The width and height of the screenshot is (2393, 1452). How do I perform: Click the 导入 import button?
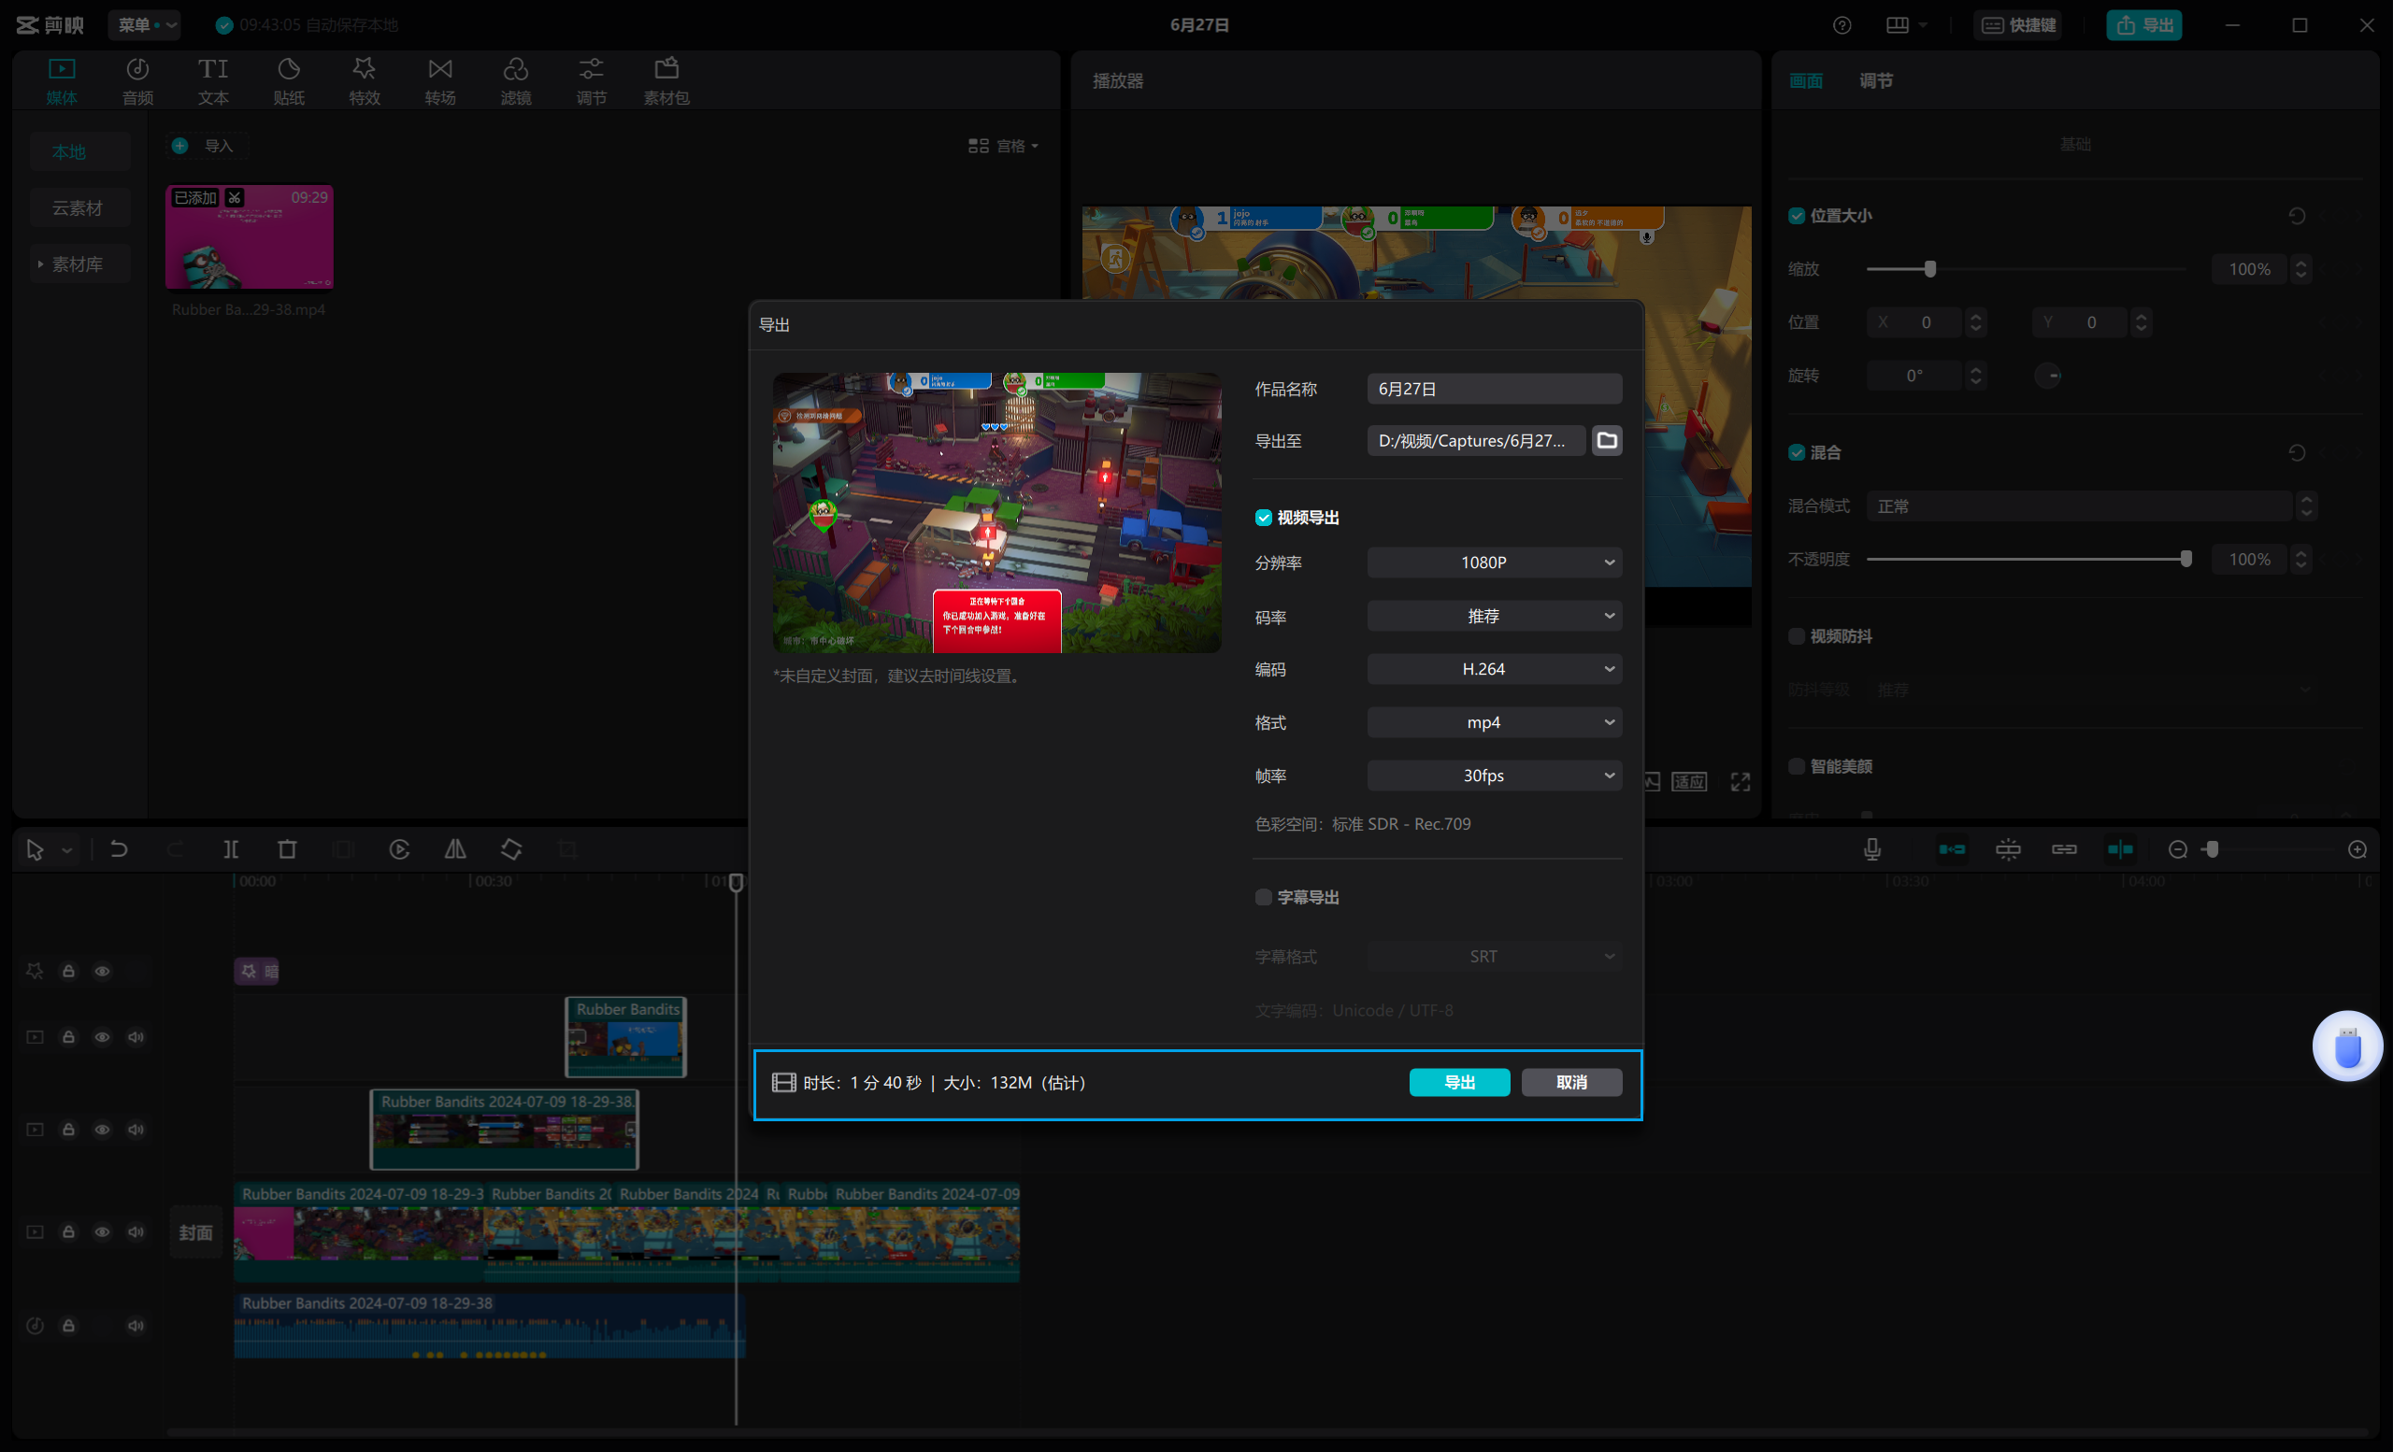click(x=206, y=146)
